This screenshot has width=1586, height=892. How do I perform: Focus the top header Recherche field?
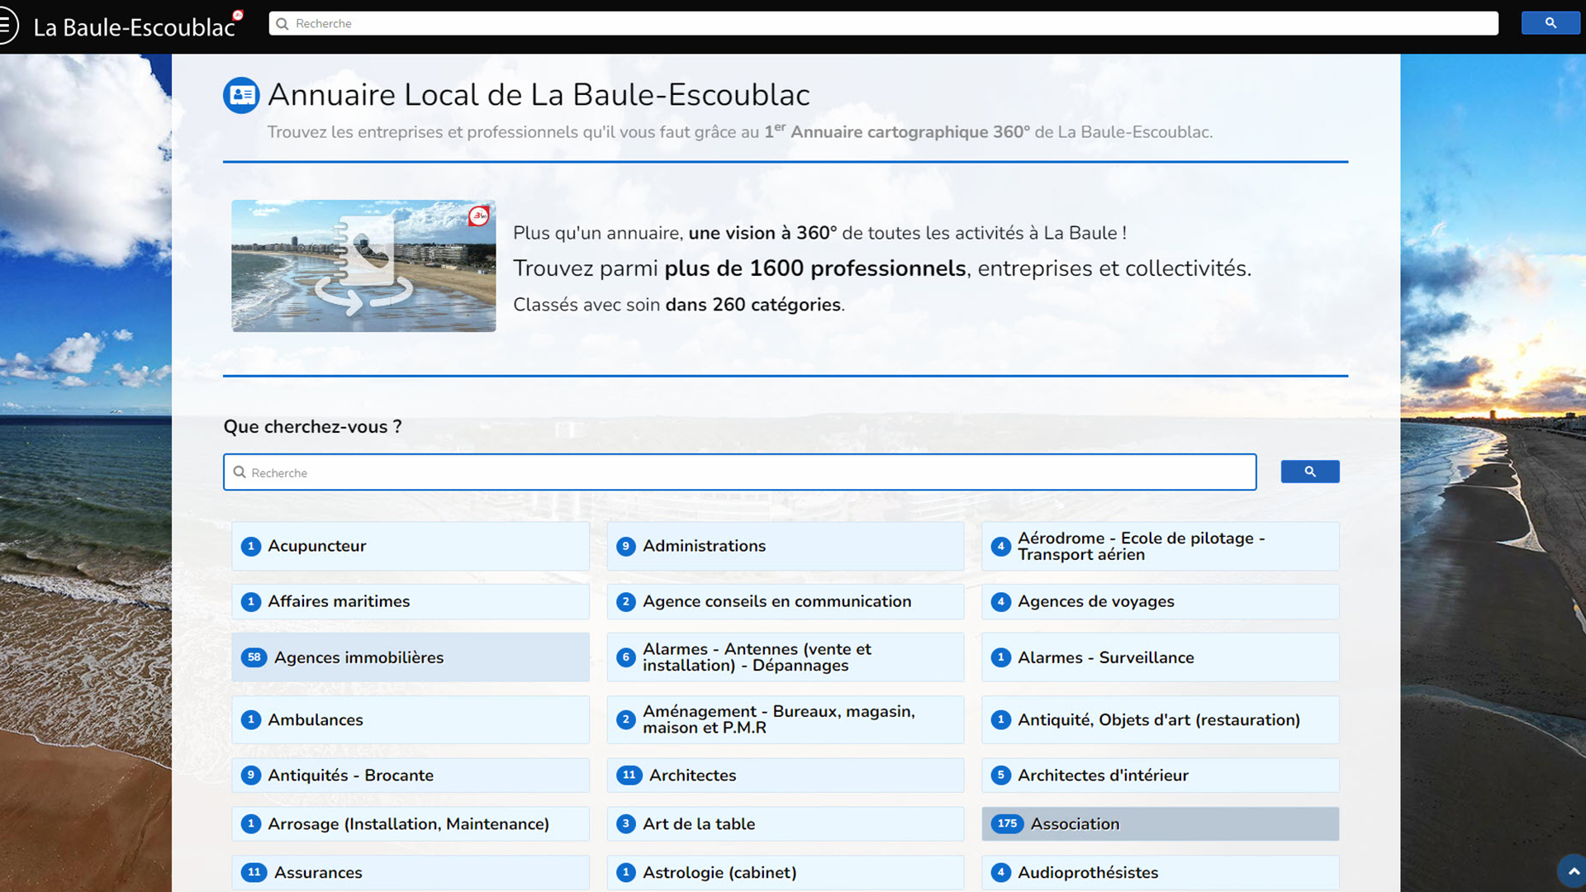tap(883, 23)
